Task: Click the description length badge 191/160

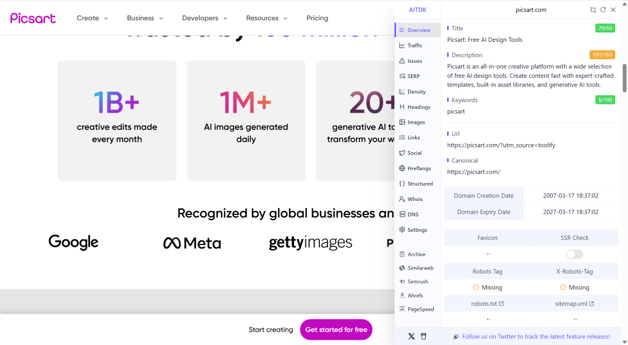Action: point(602,55)
